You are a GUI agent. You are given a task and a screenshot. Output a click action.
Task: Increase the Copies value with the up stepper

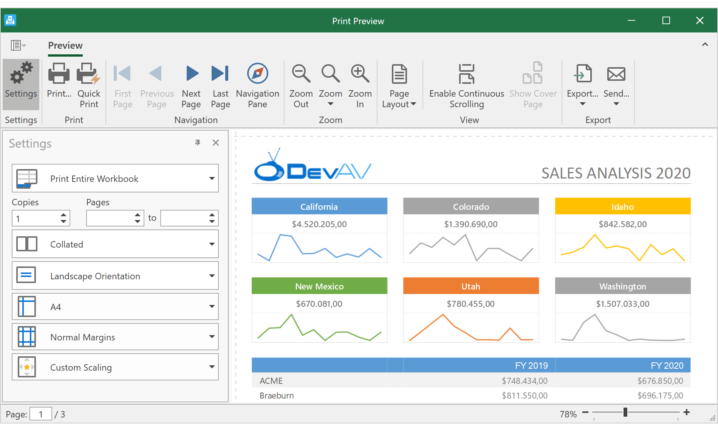[63, 215]
